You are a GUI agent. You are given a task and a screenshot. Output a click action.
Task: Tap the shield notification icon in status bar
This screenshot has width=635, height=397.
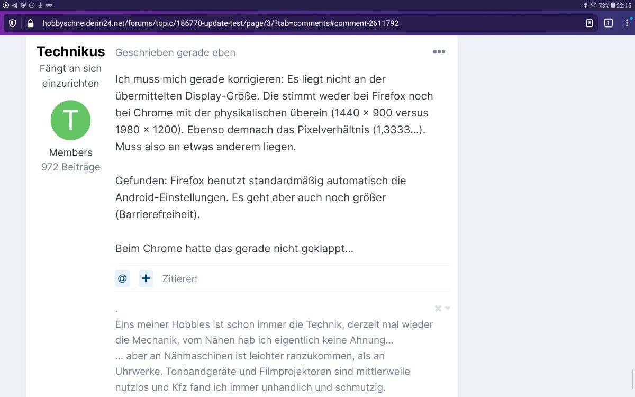23,5
